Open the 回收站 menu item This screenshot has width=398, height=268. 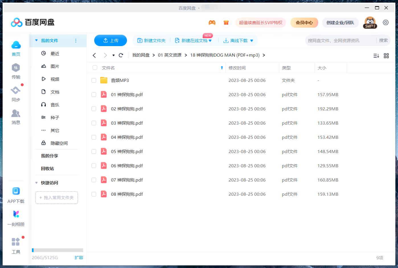click(47, 168)
